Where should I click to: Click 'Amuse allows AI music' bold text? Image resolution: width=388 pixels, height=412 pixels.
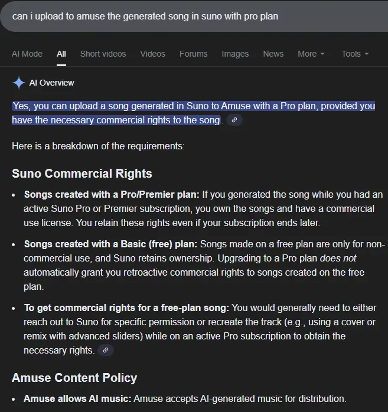pyautogui.click(x=77, y=398)
